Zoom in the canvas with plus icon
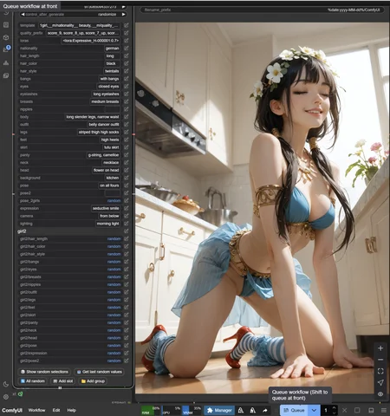This screenshot has height=416, width=390. pos(380,348)
